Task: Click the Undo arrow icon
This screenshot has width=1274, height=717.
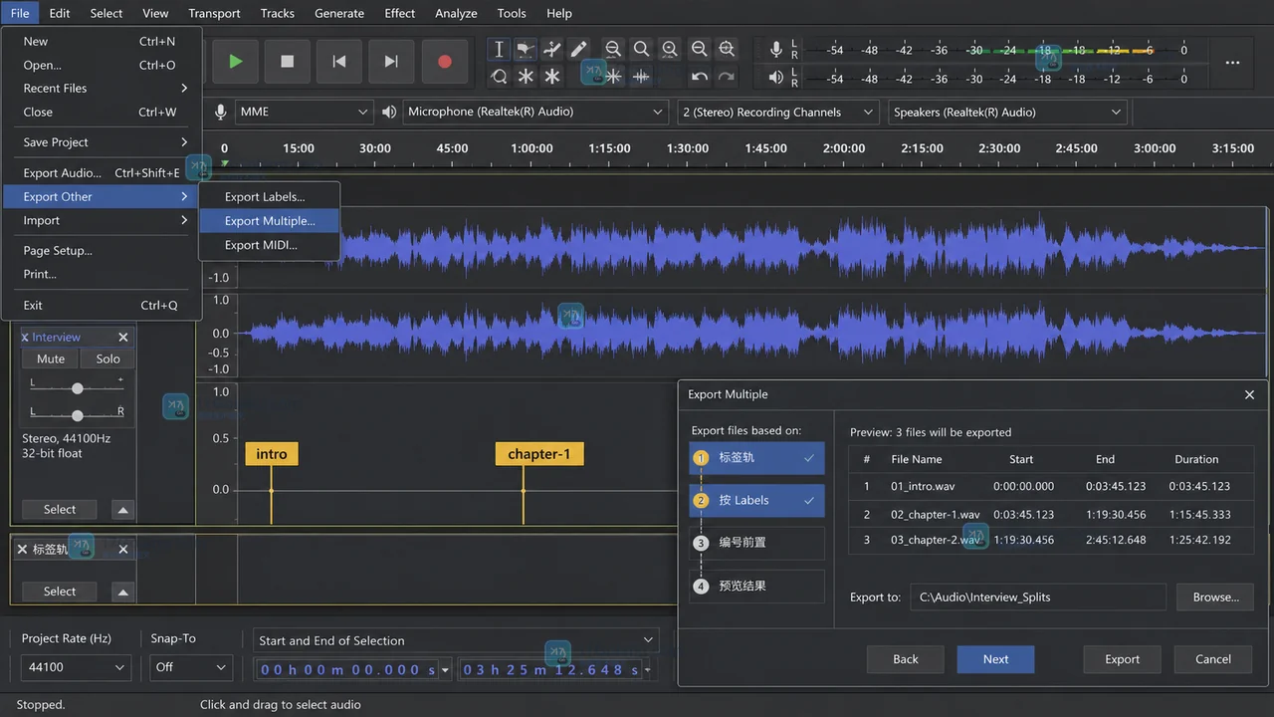Action: 700,77
